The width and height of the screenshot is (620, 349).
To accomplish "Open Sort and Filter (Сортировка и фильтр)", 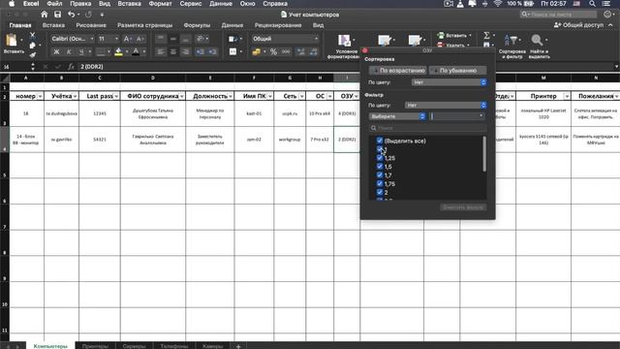I will click(x=512, y=47).
